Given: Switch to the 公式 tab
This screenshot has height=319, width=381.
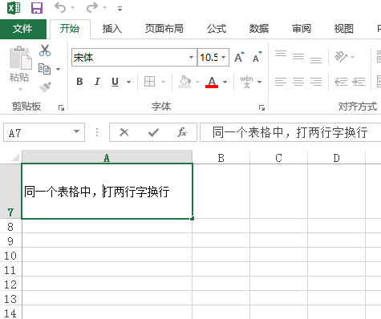Looking at the screenshot, I should coord(217,29).
